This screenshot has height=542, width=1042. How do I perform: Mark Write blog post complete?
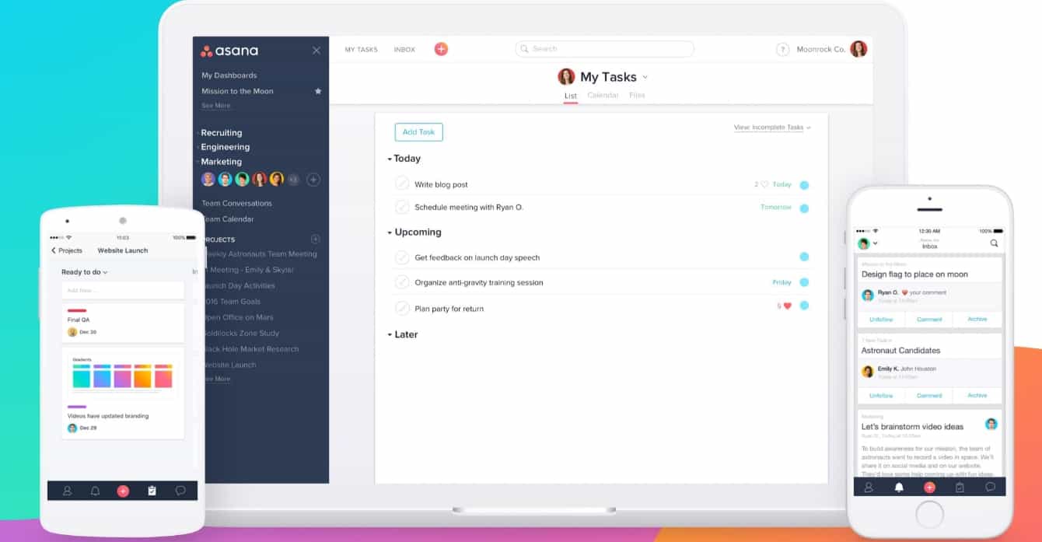point(402,184)
